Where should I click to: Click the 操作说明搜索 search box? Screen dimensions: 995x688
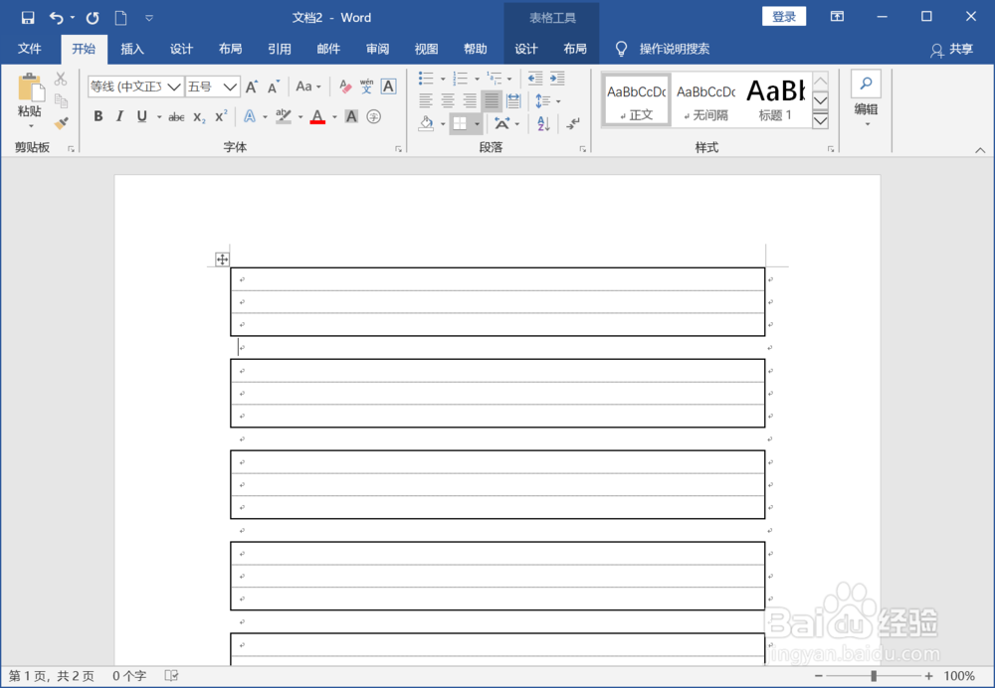coord(674,49)
